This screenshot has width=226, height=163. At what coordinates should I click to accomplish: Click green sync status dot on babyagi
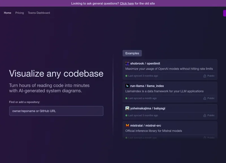127,115
